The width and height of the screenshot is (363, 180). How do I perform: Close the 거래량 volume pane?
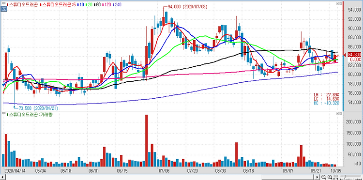pos(341,114)
